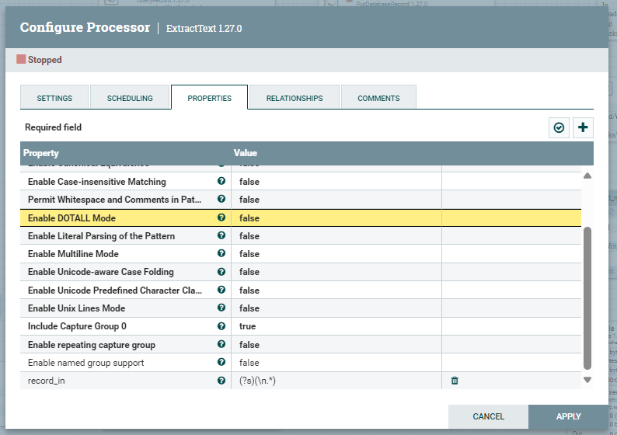Switch to the Scheduling tab
617x435 pixels.
[x=130, y=98]
